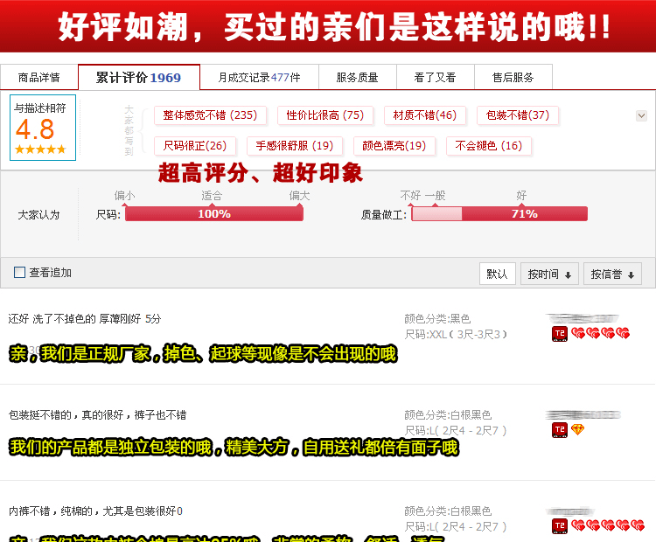Sort reviews by 默认 order

498,274
